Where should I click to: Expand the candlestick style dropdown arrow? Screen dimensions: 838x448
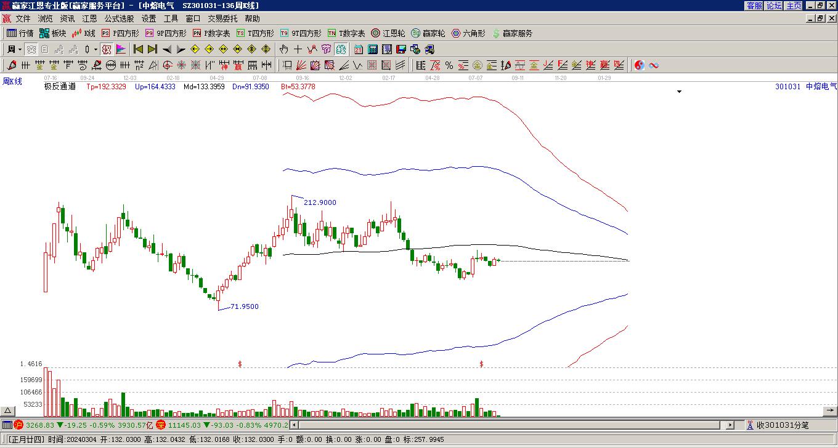[96, 49]
